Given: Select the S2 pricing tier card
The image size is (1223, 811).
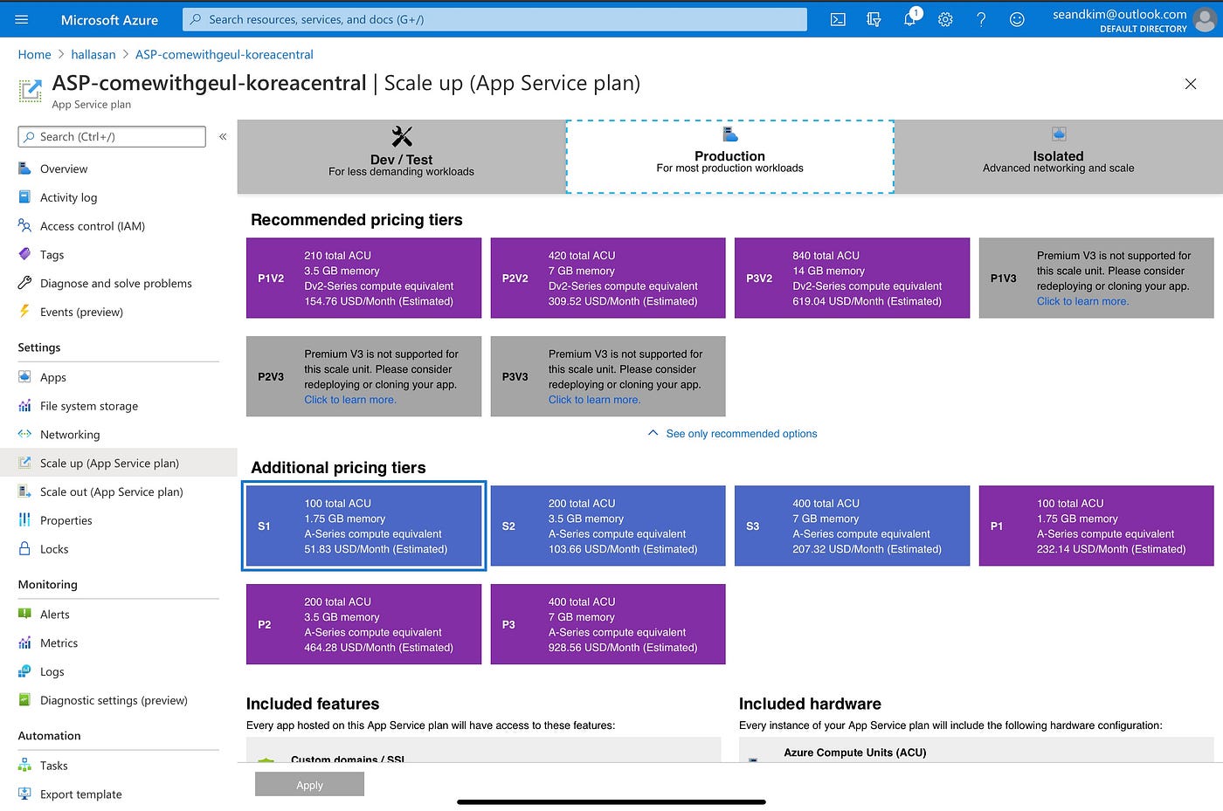Looking at the screenshot, I should [608, 526].
